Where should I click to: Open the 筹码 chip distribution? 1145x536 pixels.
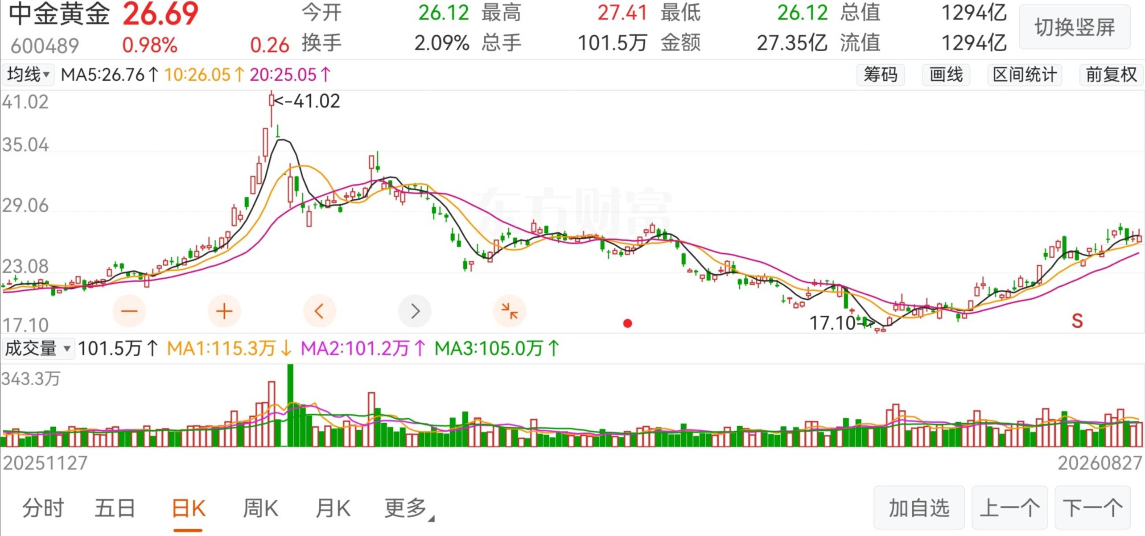(x=881, y=74)
